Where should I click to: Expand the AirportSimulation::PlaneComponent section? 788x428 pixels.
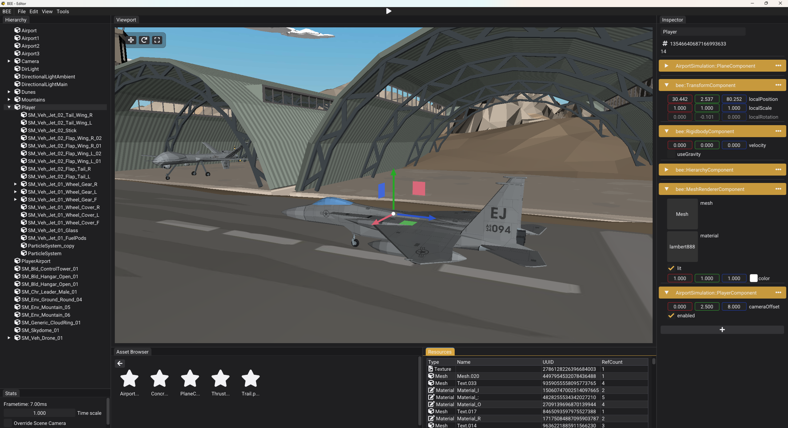(667, 66)
